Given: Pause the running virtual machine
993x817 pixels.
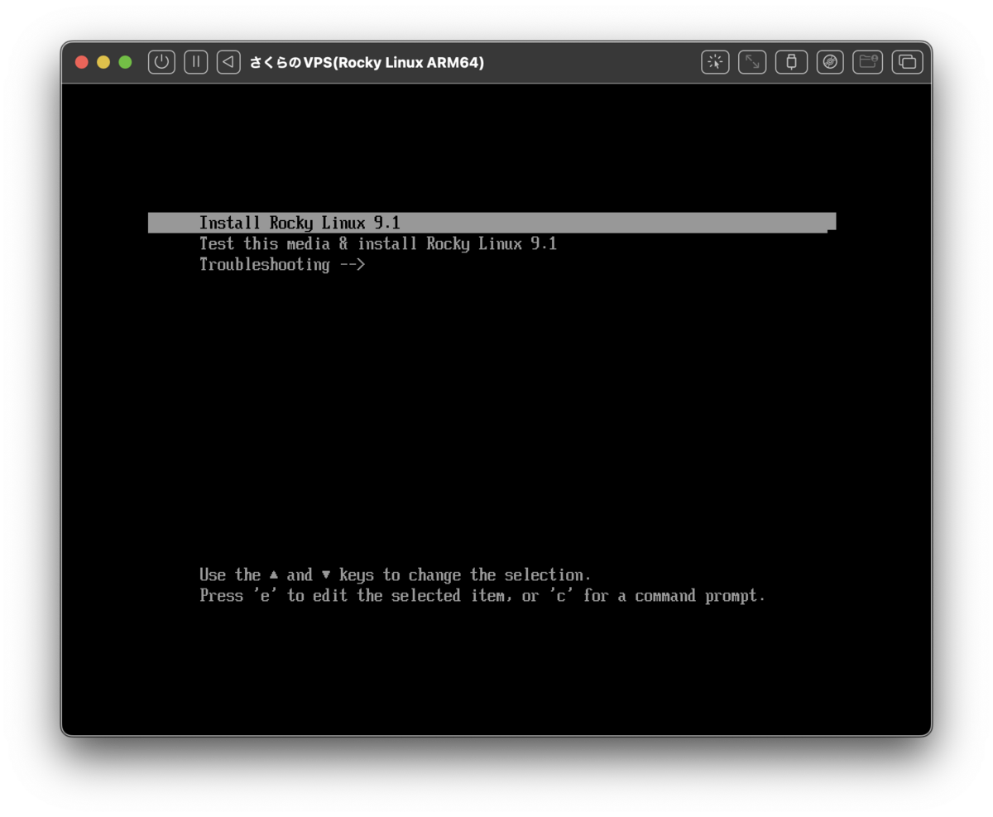Looking at the screenshot, I should 195,62.
